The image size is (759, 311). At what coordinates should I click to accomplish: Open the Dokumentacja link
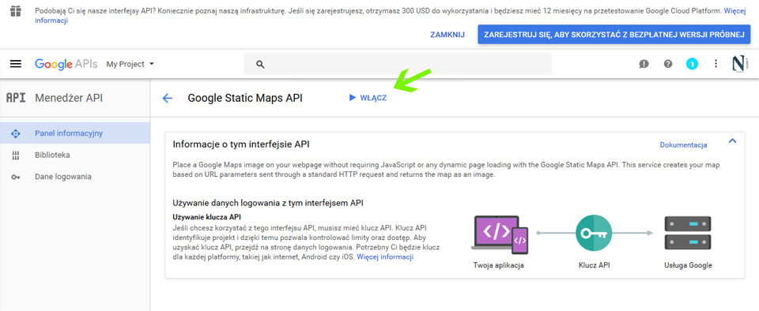[683, 145]
